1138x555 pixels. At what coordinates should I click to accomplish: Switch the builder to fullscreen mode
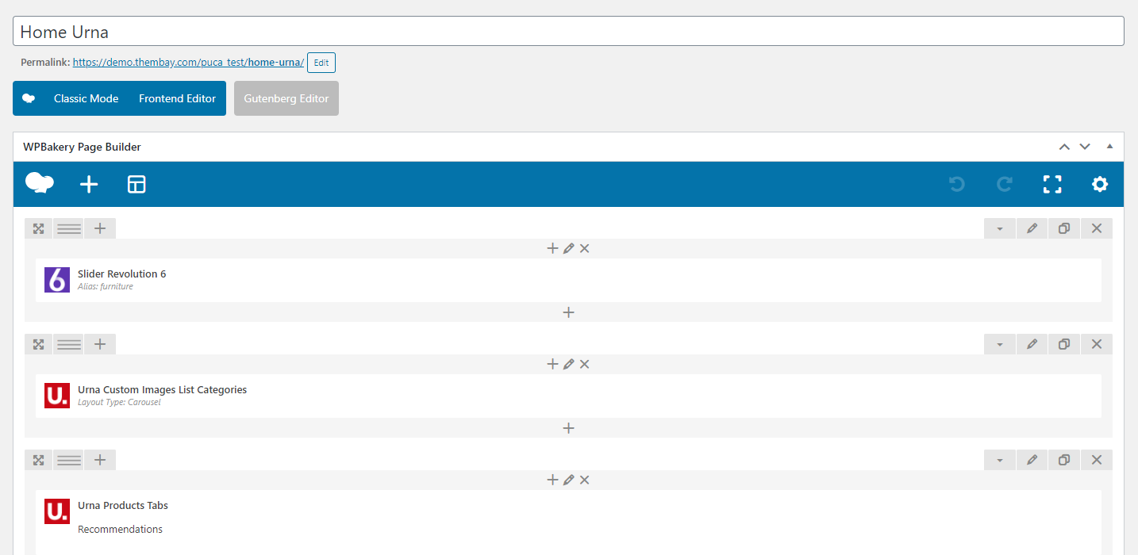[x=1052, y=185]
